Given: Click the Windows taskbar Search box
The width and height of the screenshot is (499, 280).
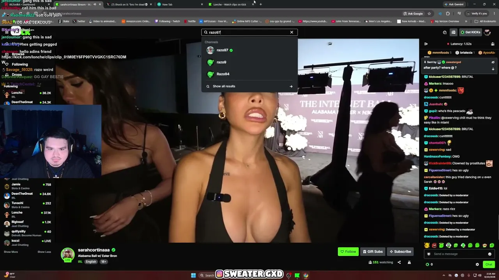Looking at the screenshot, I should click(x=207, y=275).
